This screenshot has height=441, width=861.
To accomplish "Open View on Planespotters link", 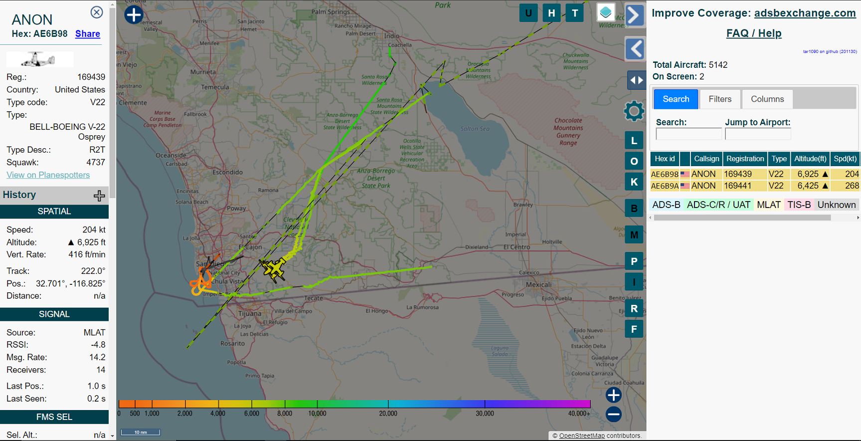I will [48, 175].
